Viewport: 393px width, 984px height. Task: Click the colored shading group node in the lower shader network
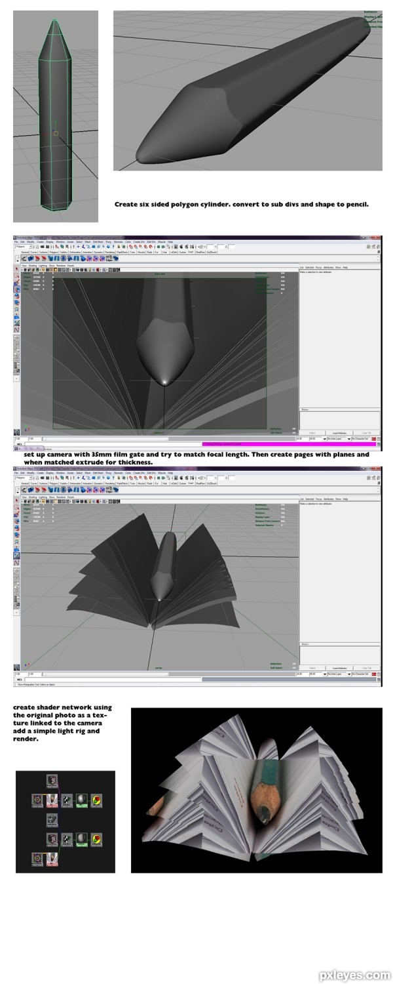[x=96, y=840]
